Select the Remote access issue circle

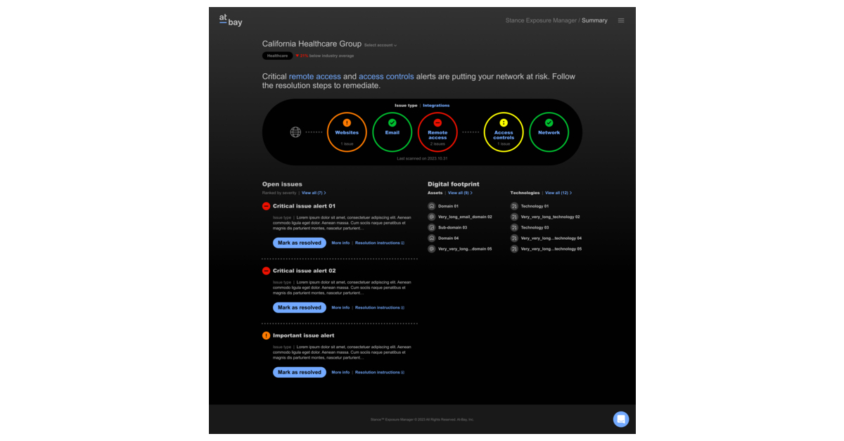[437, 132]
